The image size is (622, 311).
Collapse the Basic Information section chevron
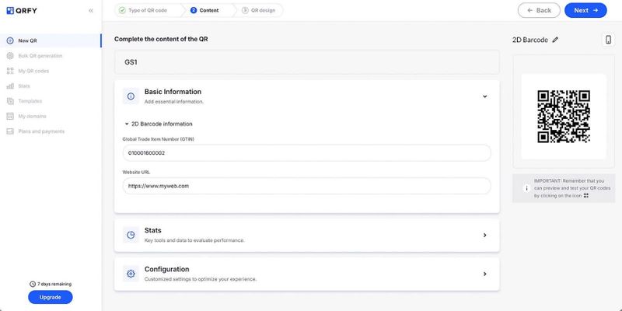point(484,96)
